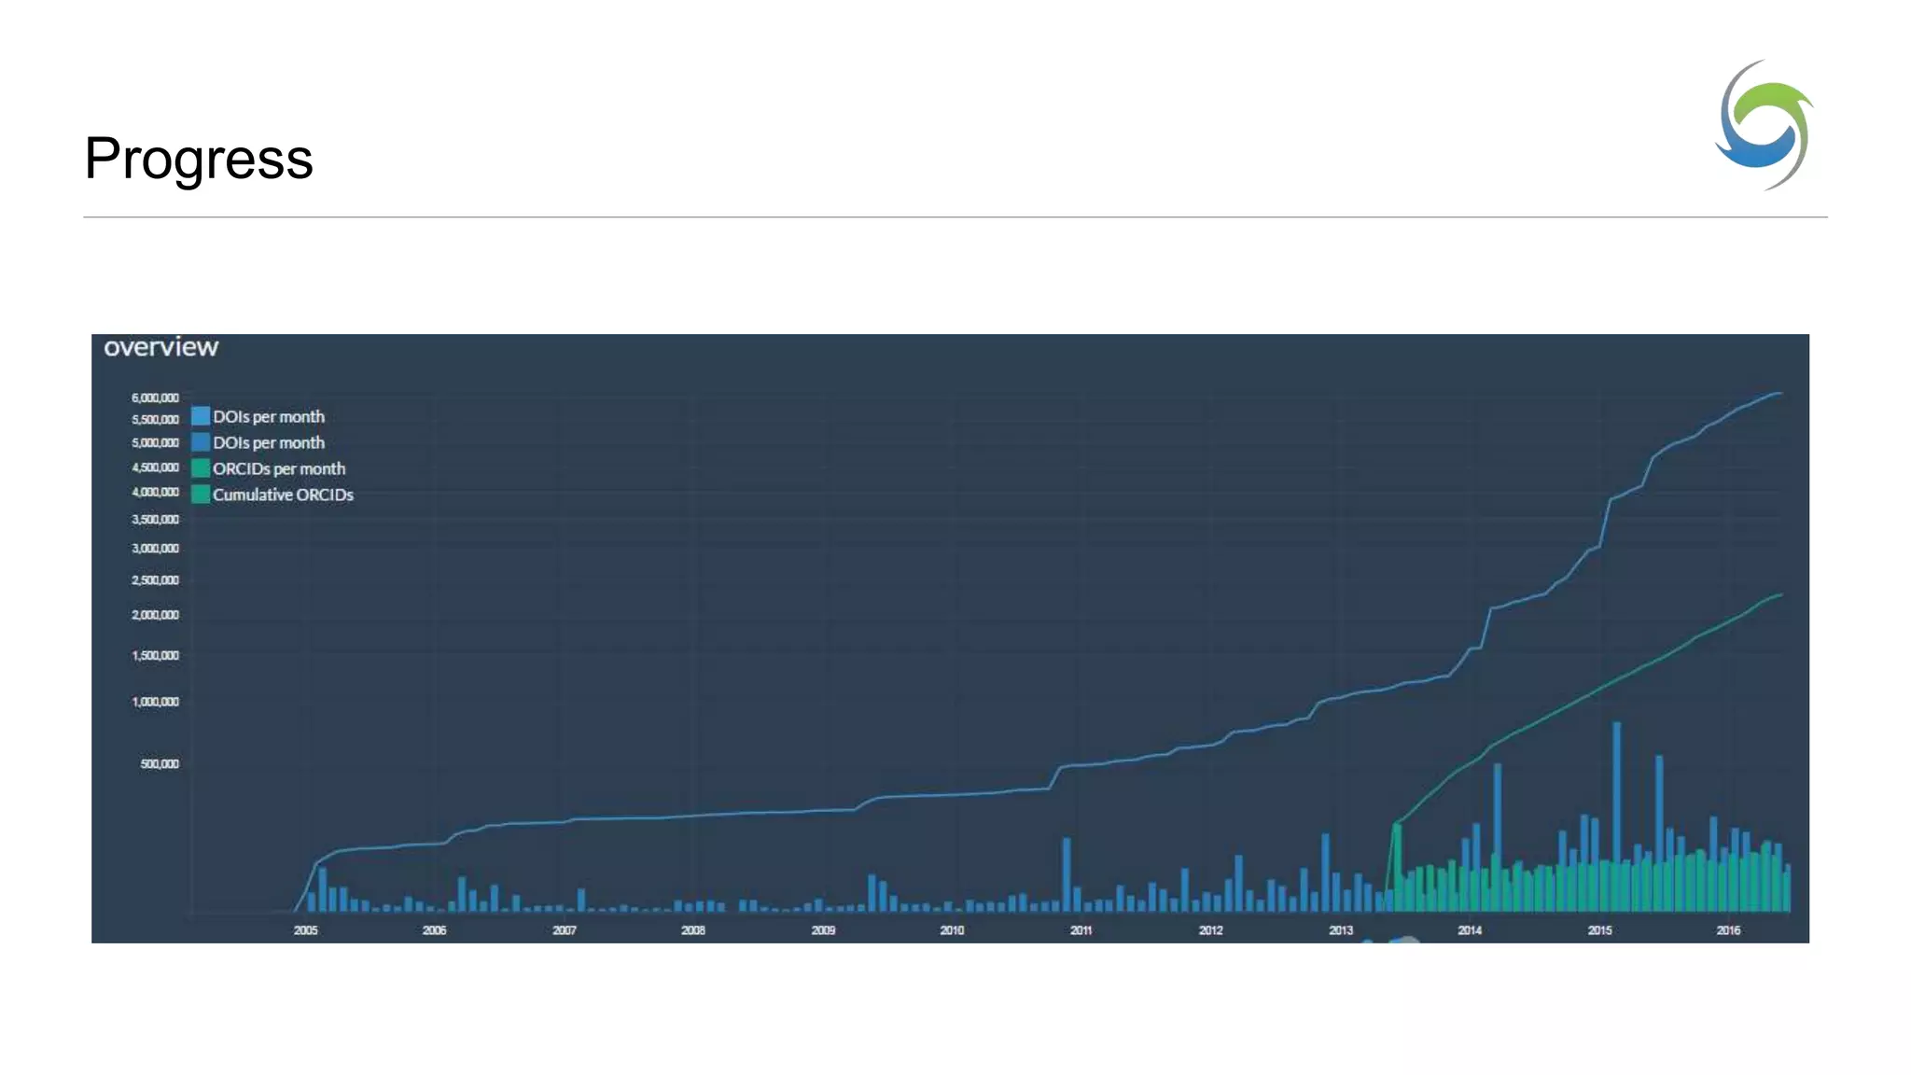Click the tall blue bar just before 2011
This screenshot has height=1075, width=1911.
click(x=1067, y=873)
